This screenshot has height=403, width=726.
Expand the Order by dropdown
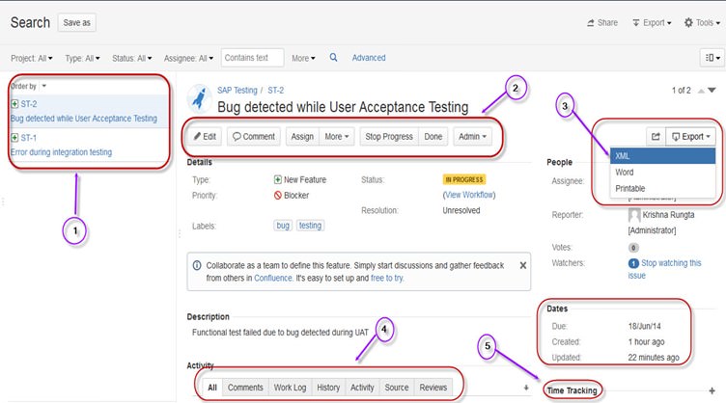(x=29, y=86)
